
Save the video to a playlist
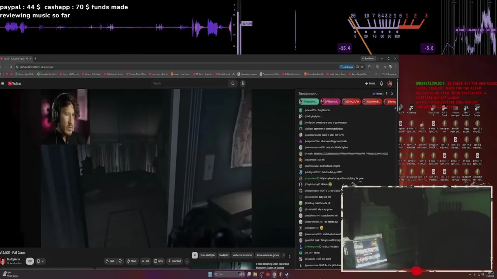point(158,261)
